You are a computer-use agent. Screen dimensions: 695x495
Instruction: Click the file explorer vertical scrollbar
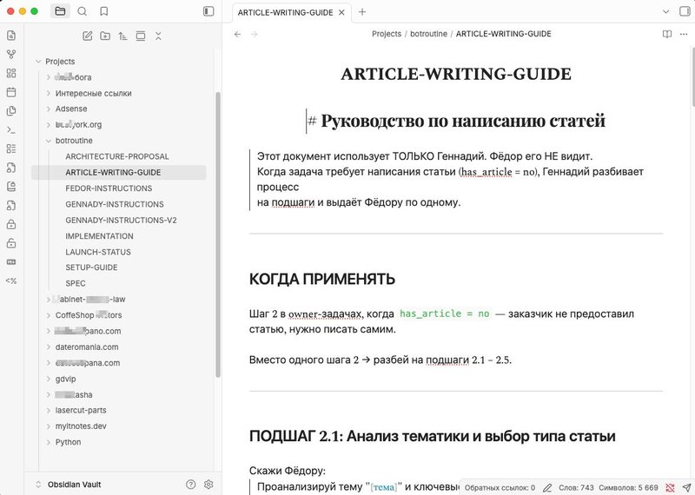(218, 234)
